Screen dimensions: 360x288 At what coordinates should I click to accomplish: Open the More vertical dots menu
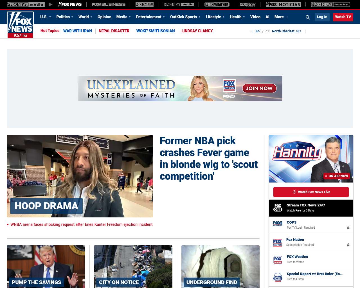pyautogui.click(x=287, y=17)
